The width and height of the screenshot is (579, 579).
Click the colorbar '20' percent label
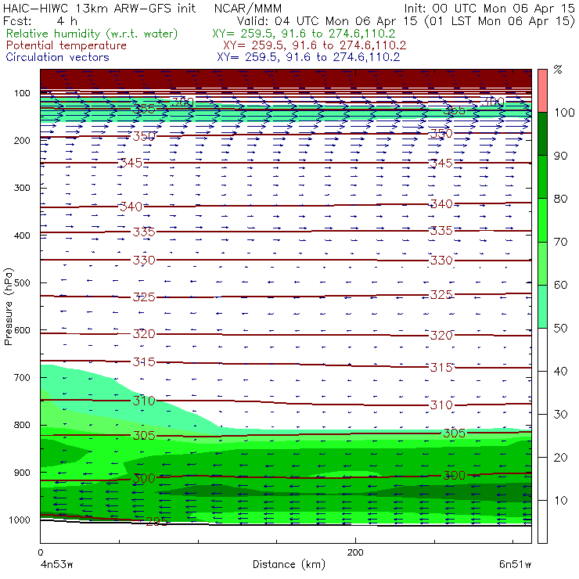pyautogui.click(x=560, y=458)
